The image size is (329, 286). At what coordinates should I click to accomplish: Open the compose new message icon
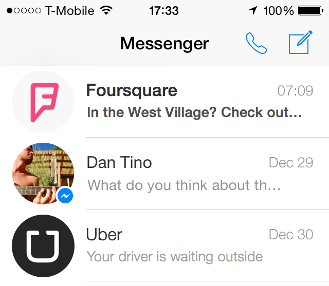click(x=301, y=42)
